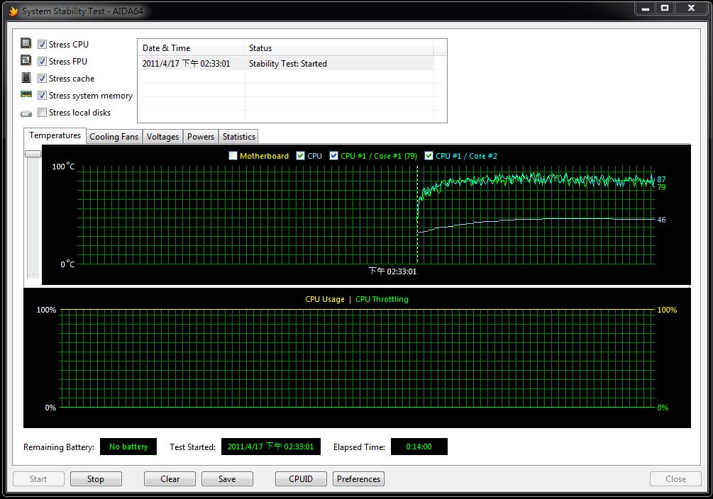This screenshot has width=713, height=499.
Task: Click the temperature graph scale slider handle
Action: pyautogui.click(x=33, y=154)
